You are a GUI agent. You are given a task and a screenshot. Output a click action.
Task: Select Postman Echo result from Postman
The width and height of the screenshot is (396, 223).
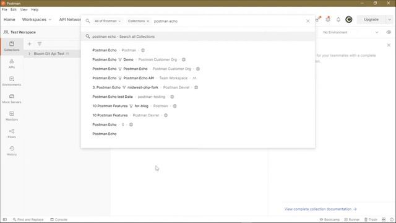coord(198,50)
